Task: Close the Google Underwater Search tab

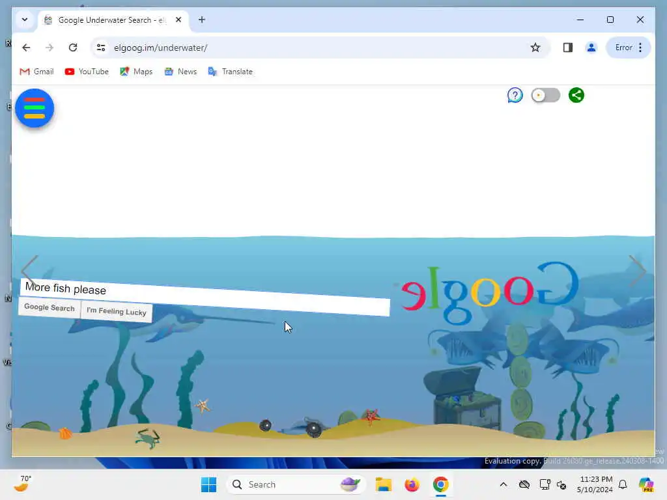Action: pos(178,20)
